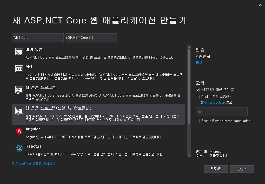Click the Razor web app globe icon
This screenshot has height=184, width=265.
click(19, 90)
